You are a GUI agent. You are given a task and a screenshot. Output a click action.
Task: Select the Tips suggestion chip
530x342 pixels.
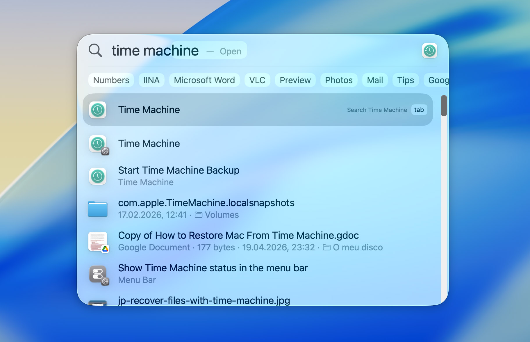(406, 80)
